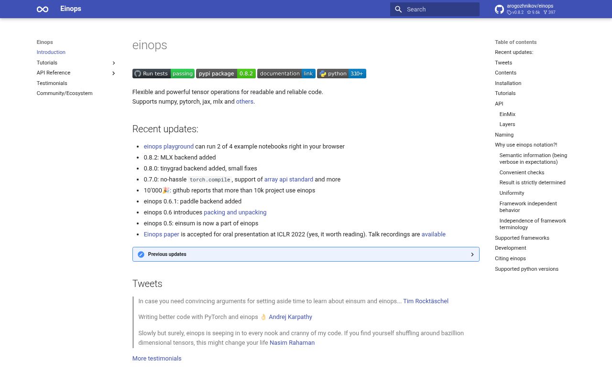Click the 'einops' page heading

click(x=150, y=45)
